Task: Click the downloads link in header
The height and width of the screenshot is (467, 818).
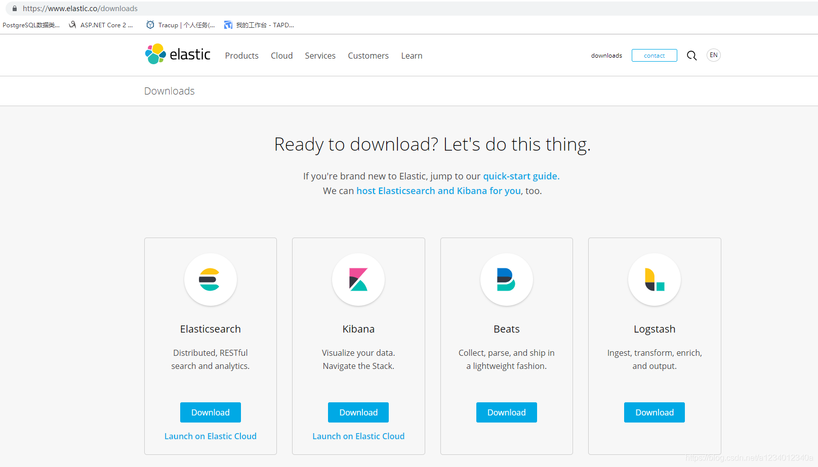Action: click(606, 56)
